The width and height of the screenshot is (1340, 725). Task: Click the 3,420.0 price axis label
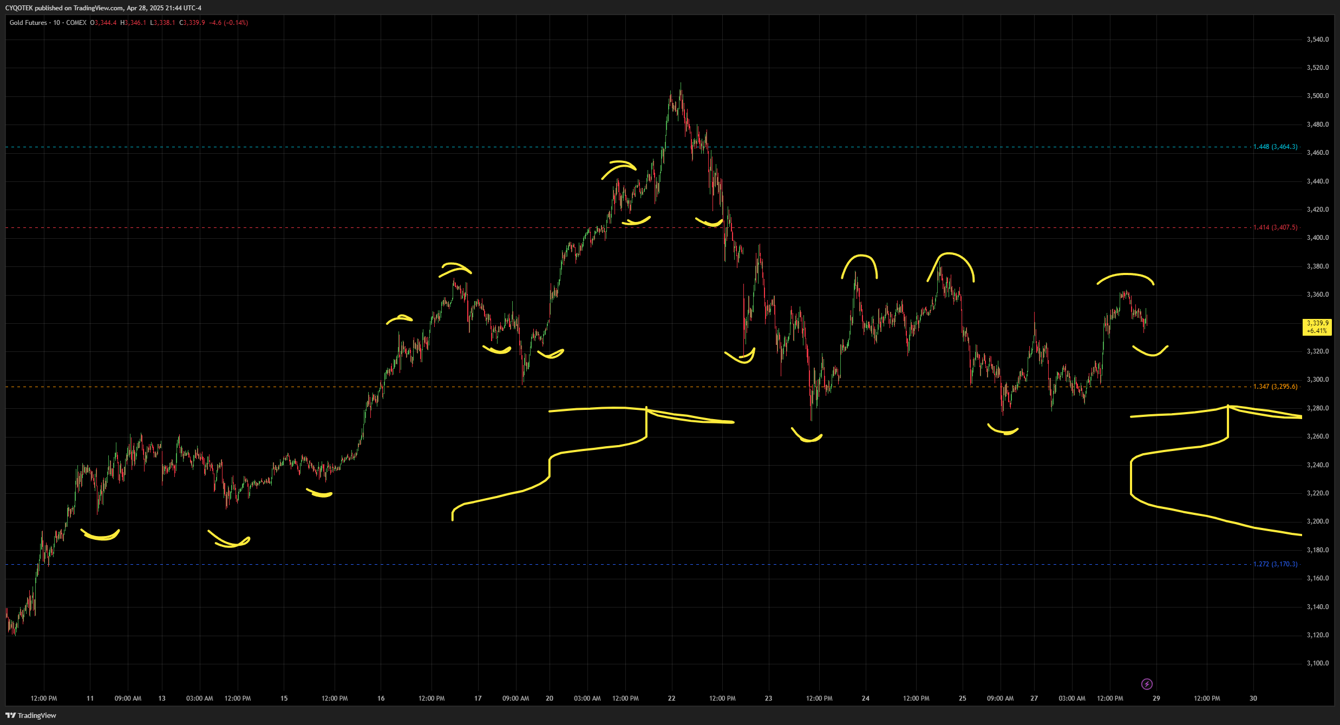click(1317, 210)
